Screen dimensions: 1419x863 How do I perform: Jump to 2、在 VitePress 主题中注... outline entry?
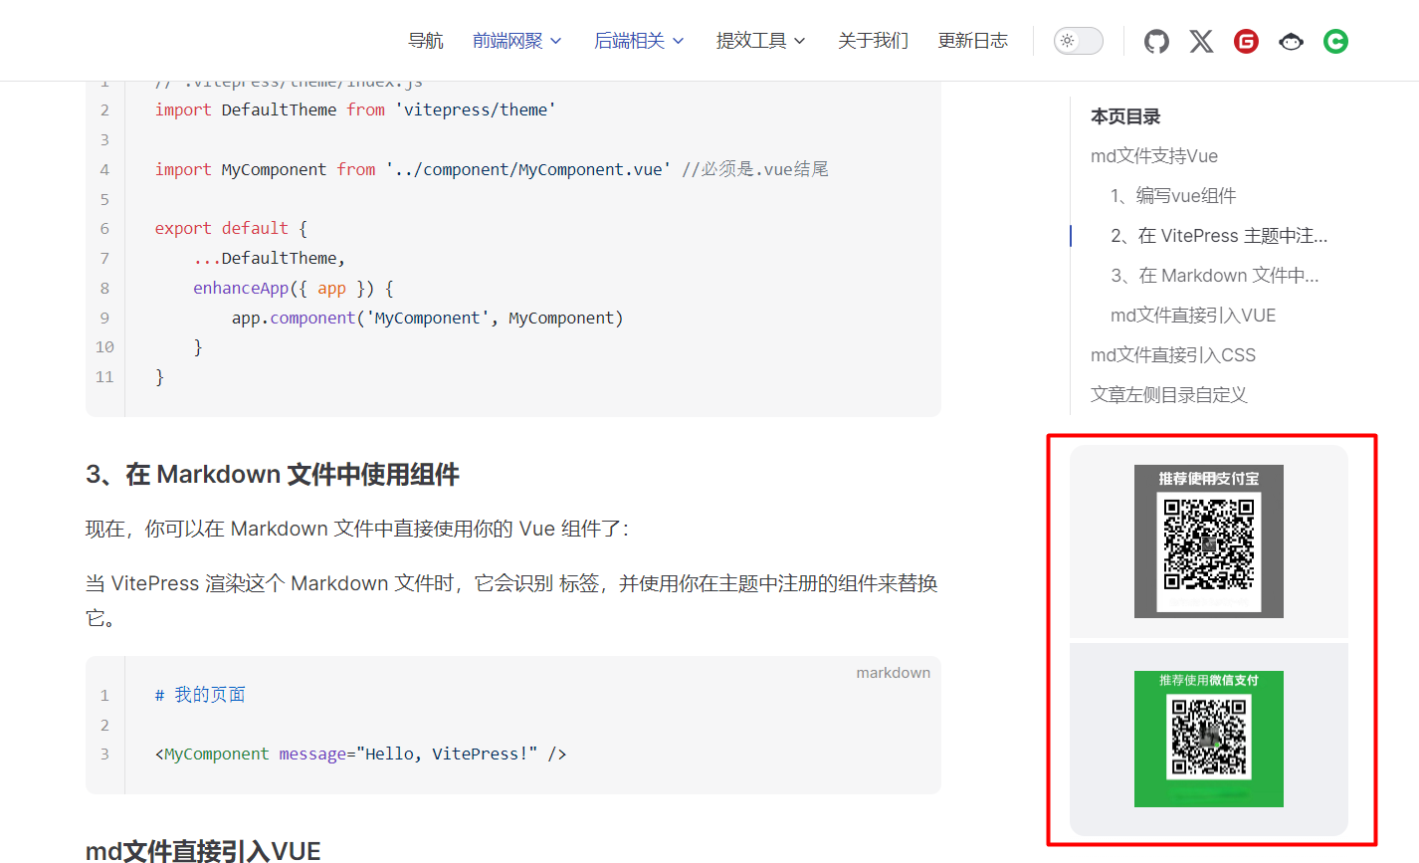[x=1219, y=236]
